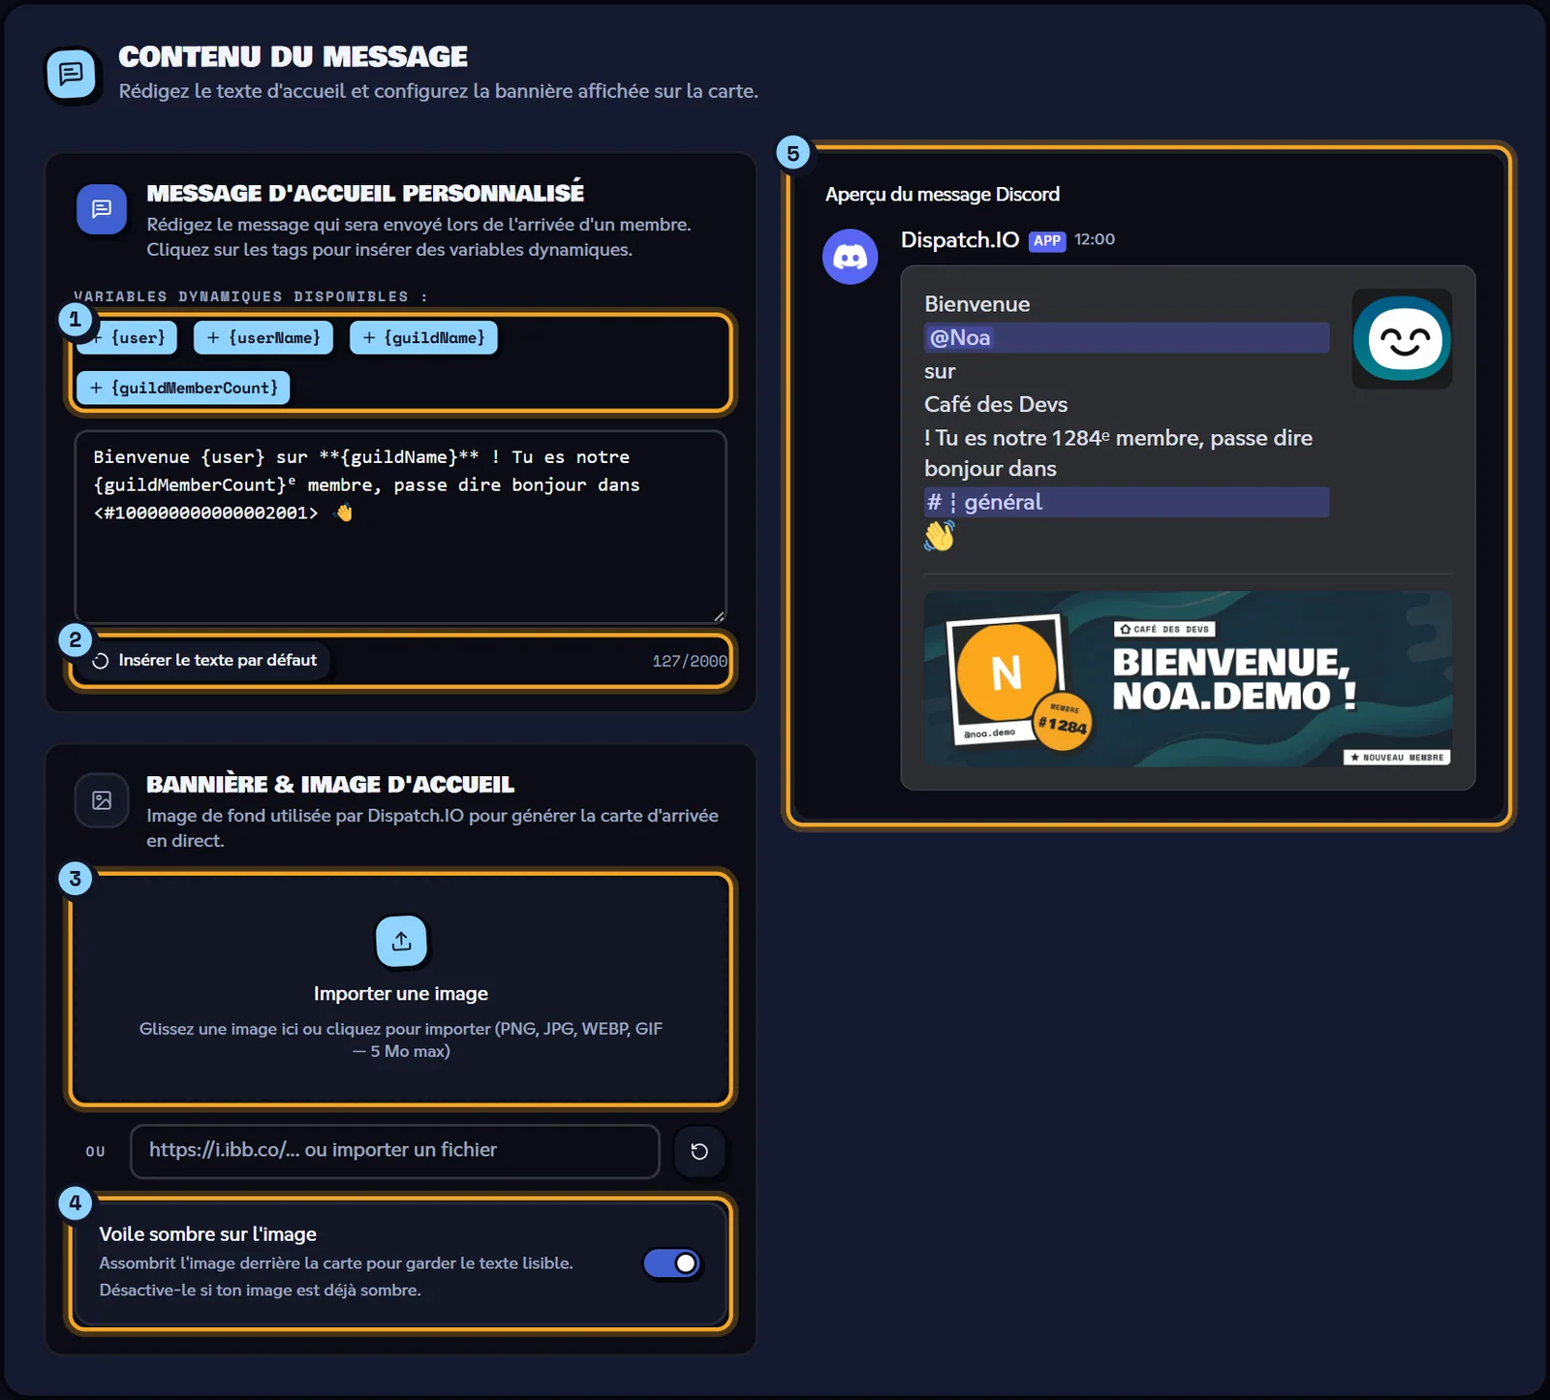Click Insérer le texte par défaut
The image size is (1550, 1400).
pos(204,660)
